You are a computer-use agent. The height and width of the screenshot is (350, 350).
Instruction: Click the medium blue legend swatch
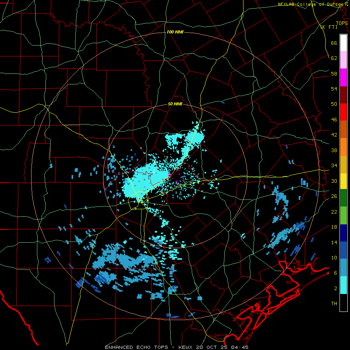click(x=343, y=250)
